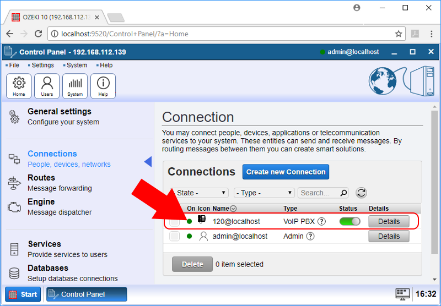Click the Engine sidebar icon

(14, 207)
